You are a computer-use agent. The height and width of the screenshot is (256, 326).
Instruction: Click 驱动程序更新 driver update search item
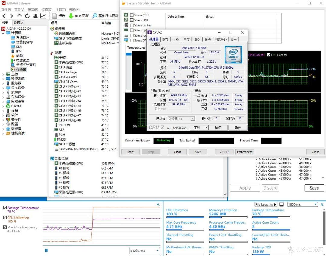(105, 16)
